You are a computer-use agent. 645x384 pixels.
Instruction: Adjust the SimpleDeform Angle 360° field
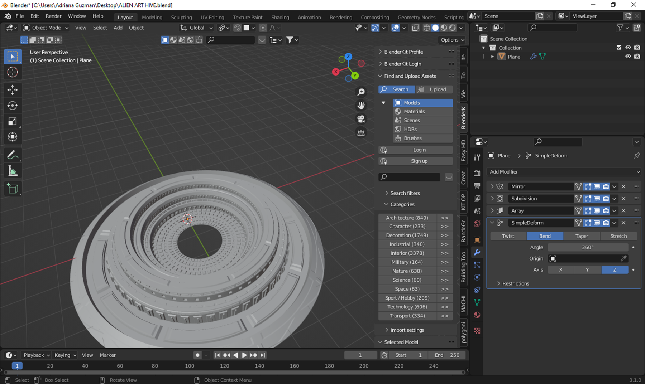pos(588,247)
